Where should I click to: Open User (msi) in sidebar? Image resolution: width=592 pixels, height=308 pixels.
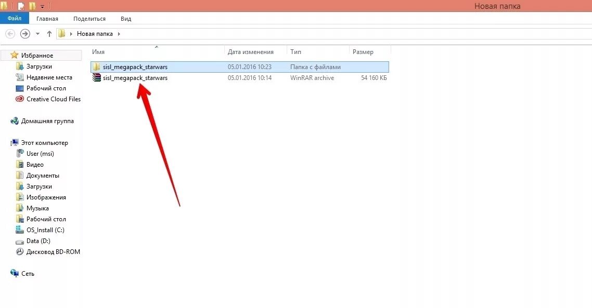(x=40, y=154)
